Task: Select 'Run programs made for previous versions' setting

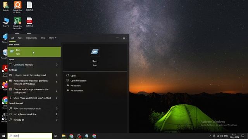Action: point(31,82)
